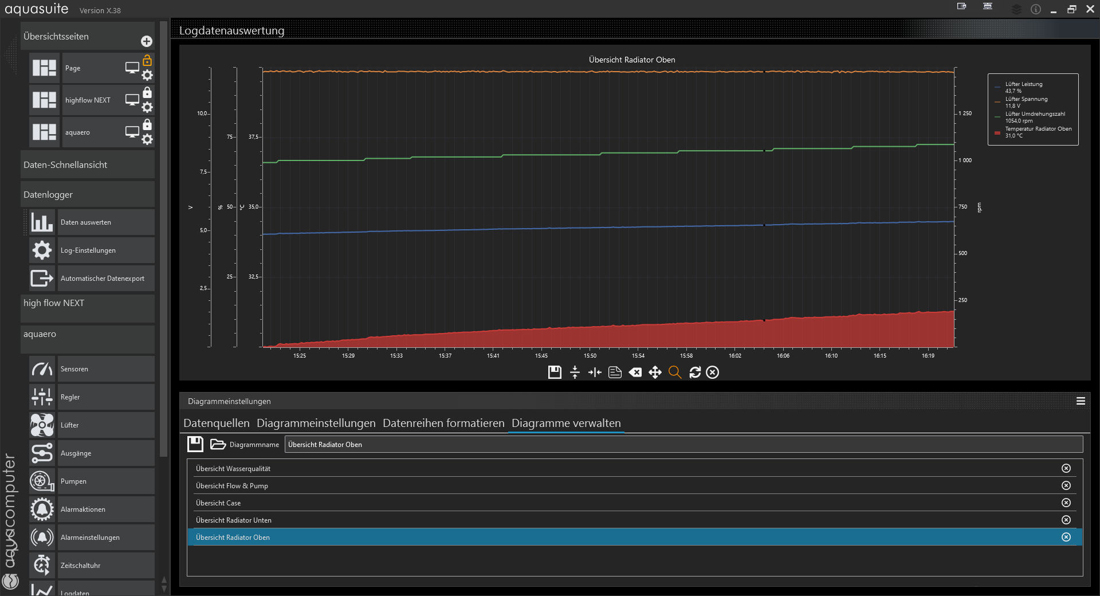Click the Diagrammname text field
Image resolution: width=1100 pixels, height=596 pixels.
pos(683,445)
